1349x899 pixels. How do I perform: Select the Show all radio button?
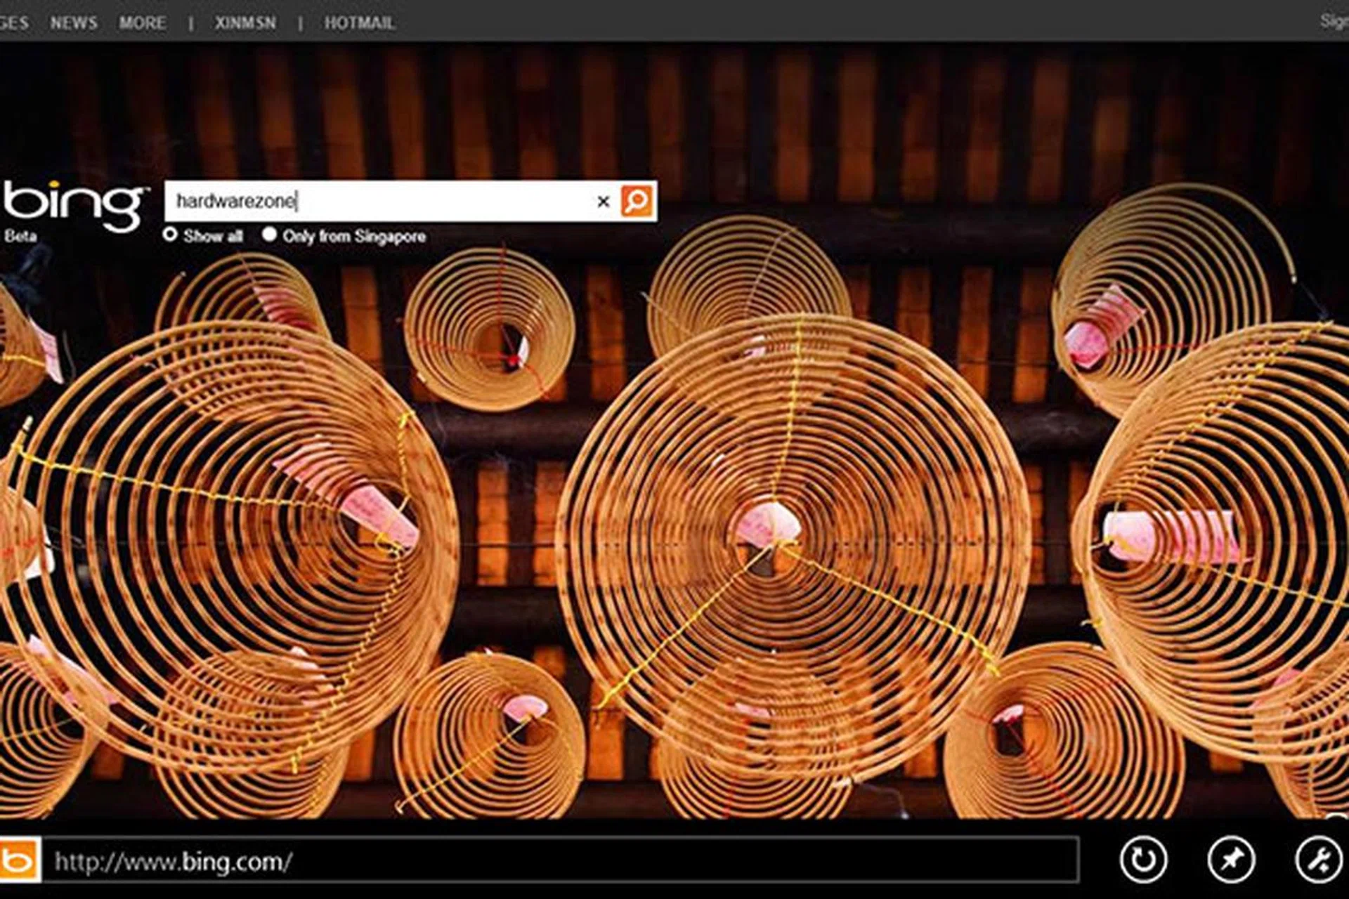click(x=169, y=235)
